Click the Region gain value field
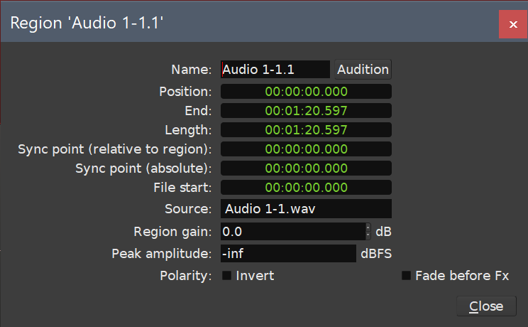This screenshot has height=327, width=528. click(292, 232)
